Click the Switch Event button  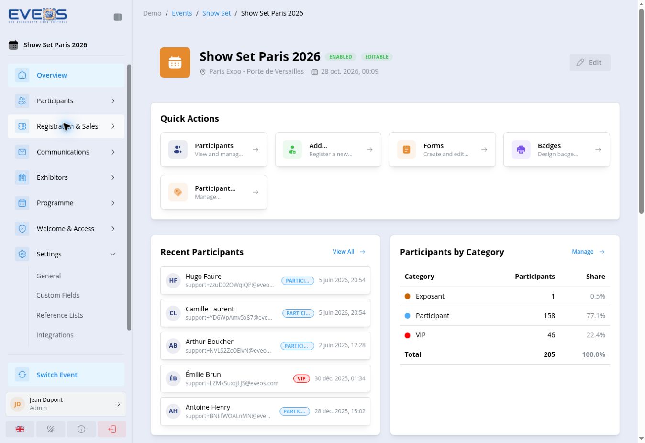pos(66,375)
